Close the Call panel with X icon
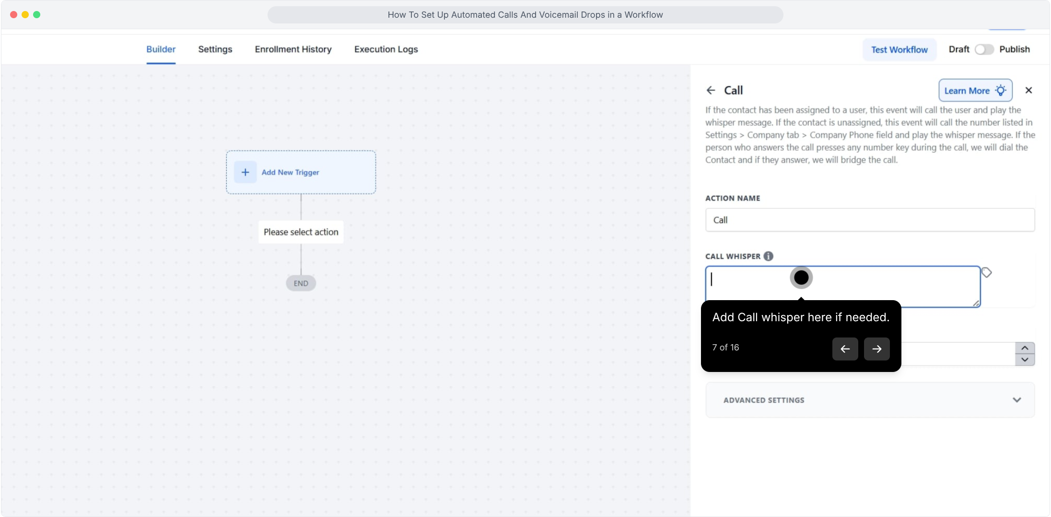This screenshot has width=1051, height=517. (x=1028, y=90)
